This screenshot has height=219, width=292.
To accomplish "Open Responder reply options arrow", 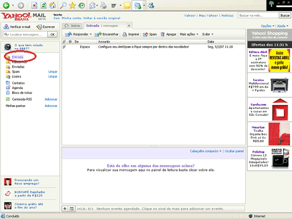I will pyautogui.click(x=91, y=35).
